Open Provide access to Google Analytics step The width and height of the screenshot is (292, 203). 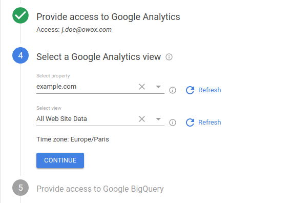(108, 17)
